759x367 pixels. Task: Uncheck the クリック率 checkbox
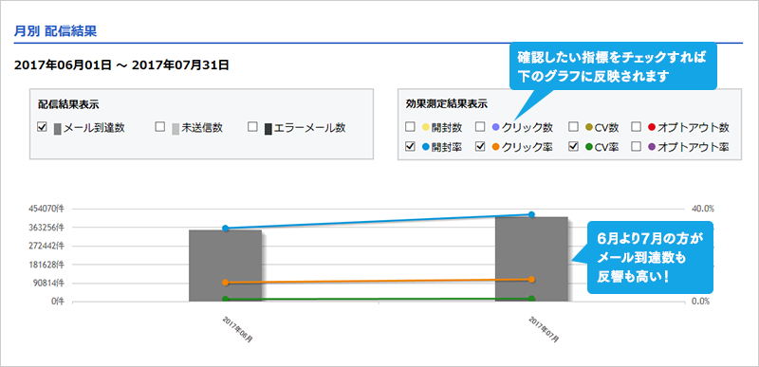[480, 146]
